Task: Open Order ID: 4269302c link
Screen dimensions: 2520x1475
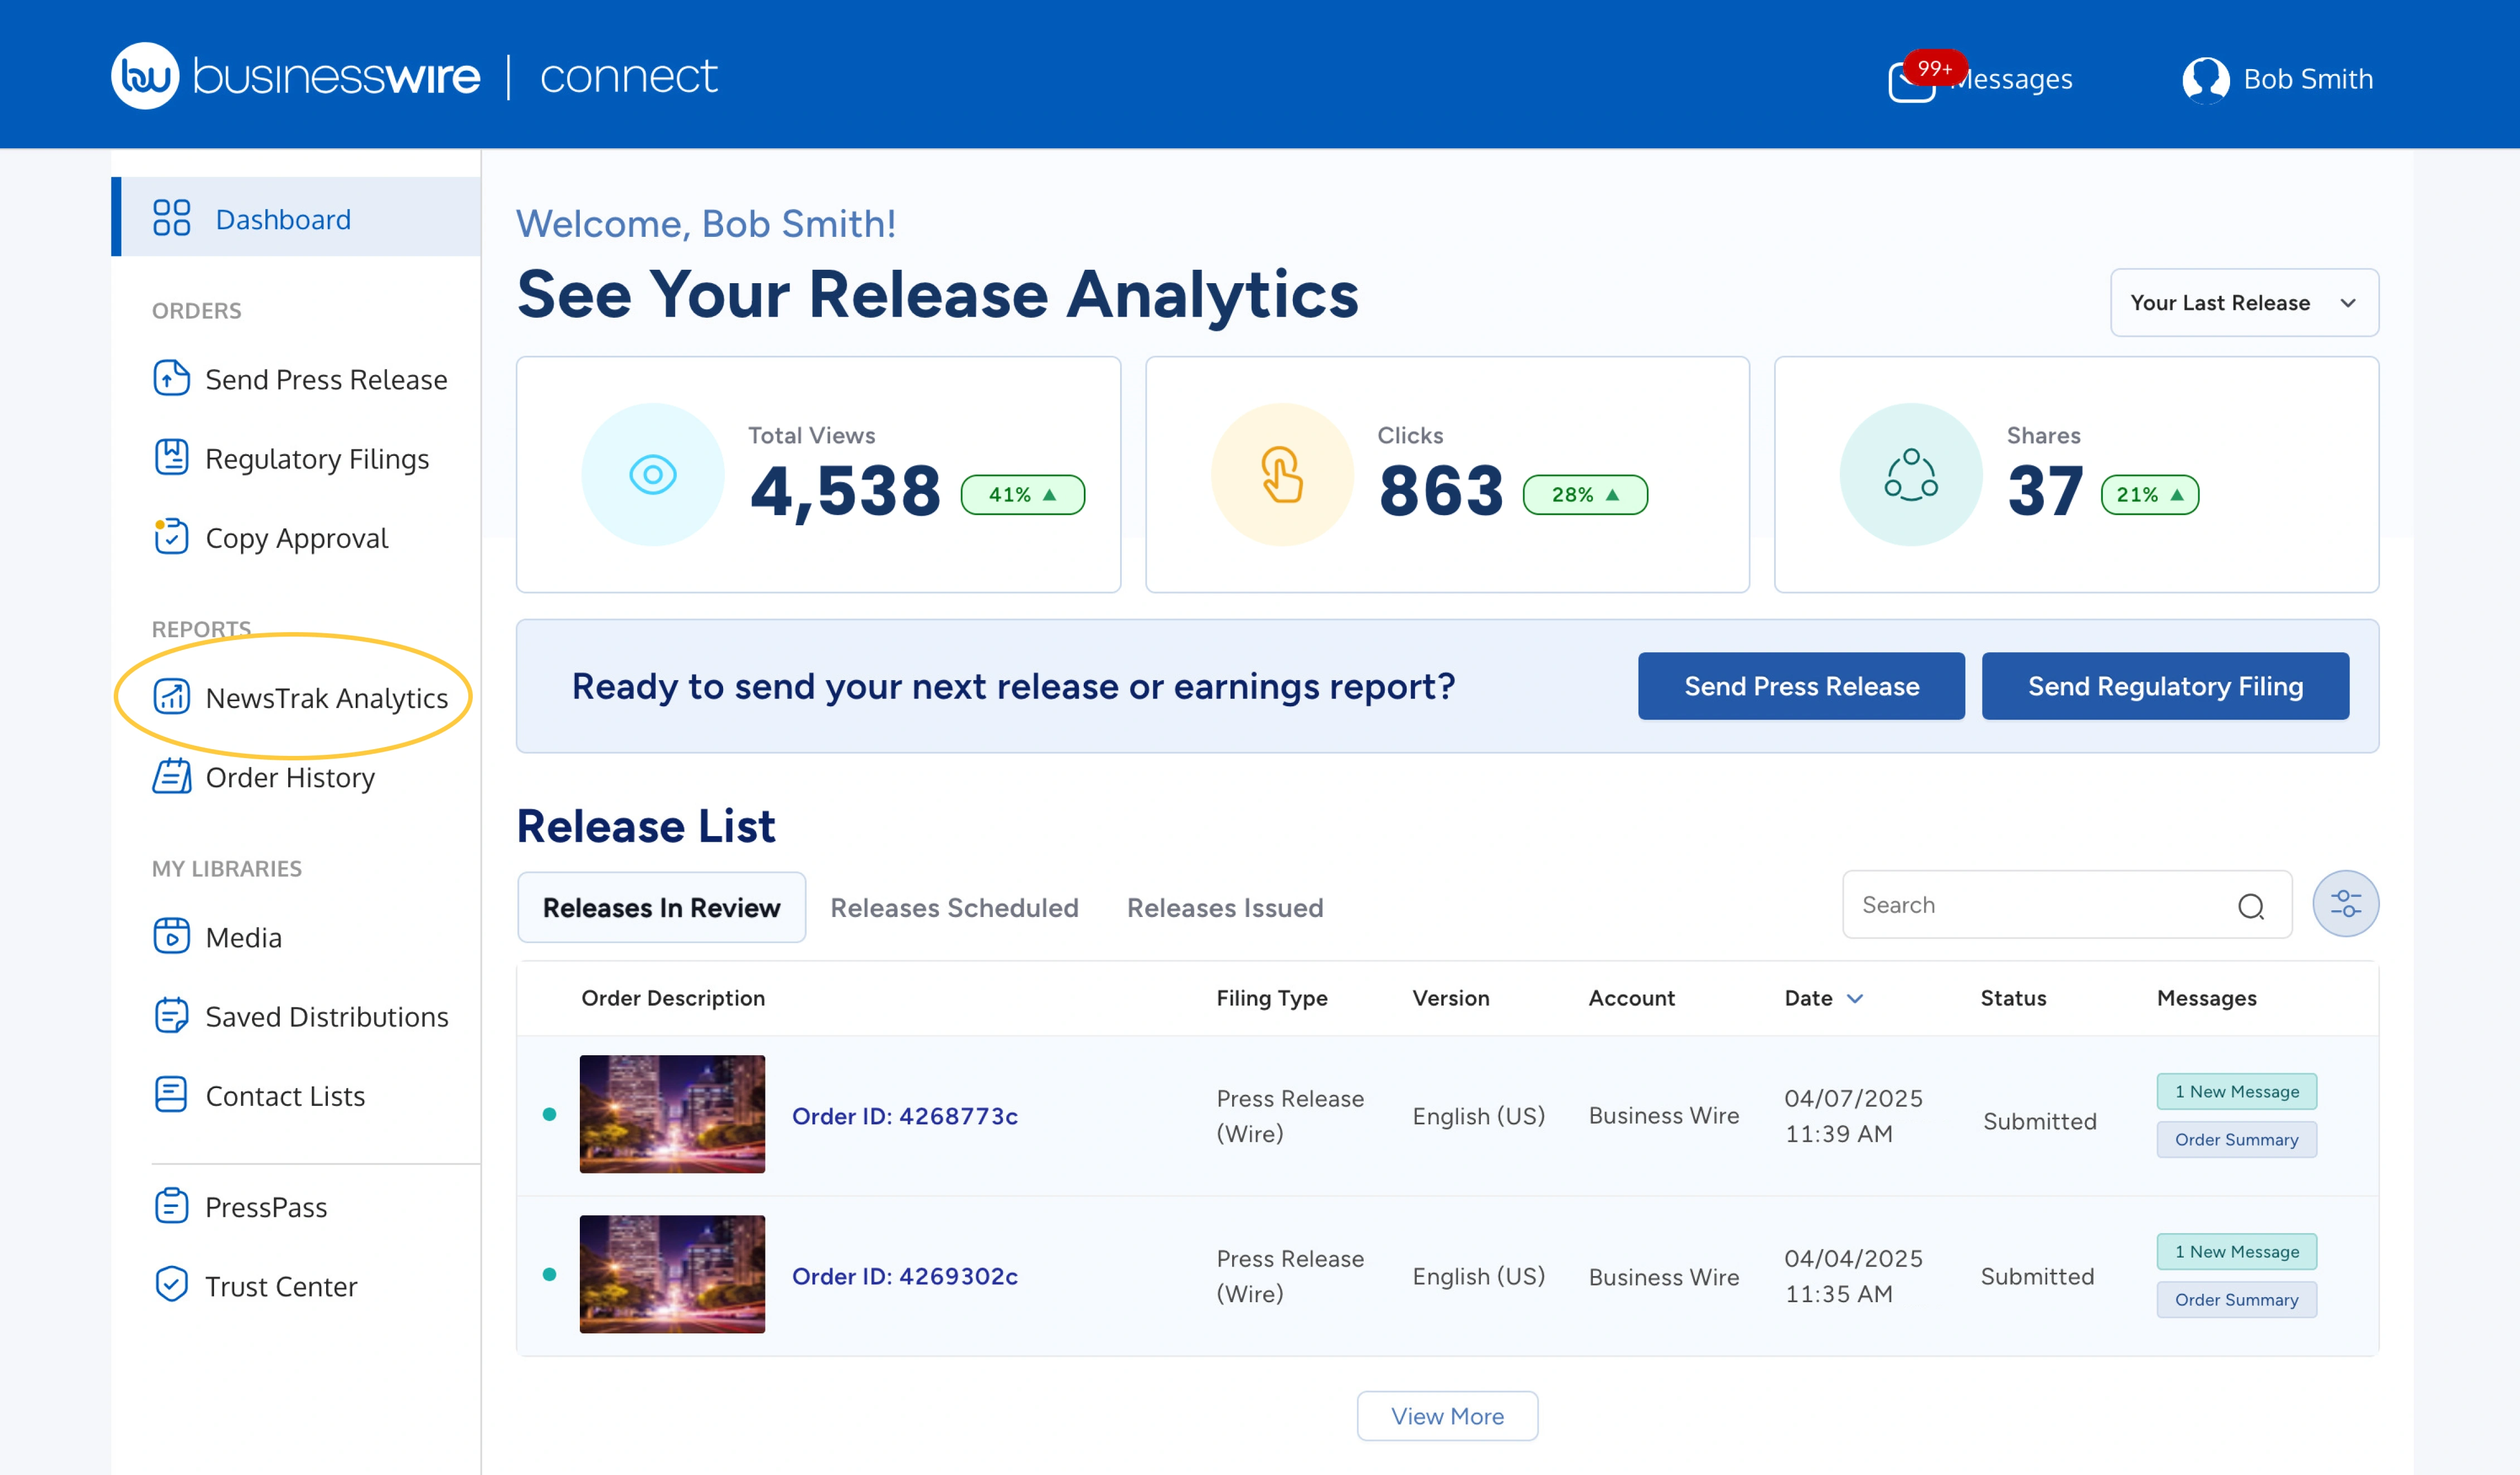Action: tap(904, 1276)
